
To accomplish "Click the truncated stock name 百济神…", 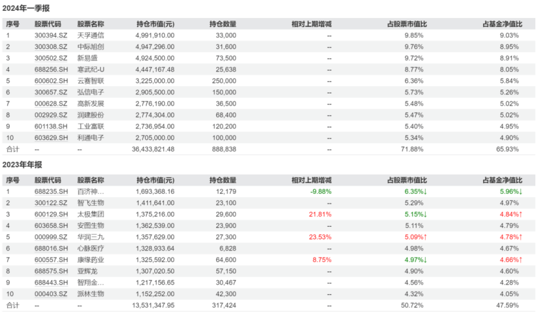I will (x=90, y=191).
